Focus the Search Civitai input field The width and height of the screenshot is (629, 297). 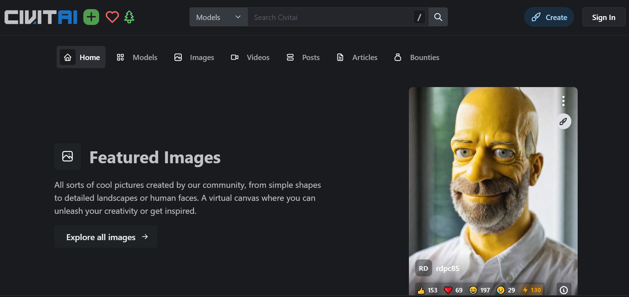330,17
